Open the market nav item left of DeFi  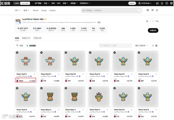53,3
